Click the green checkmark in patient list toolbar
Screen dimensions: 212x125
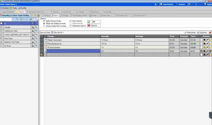click(31, 19)
